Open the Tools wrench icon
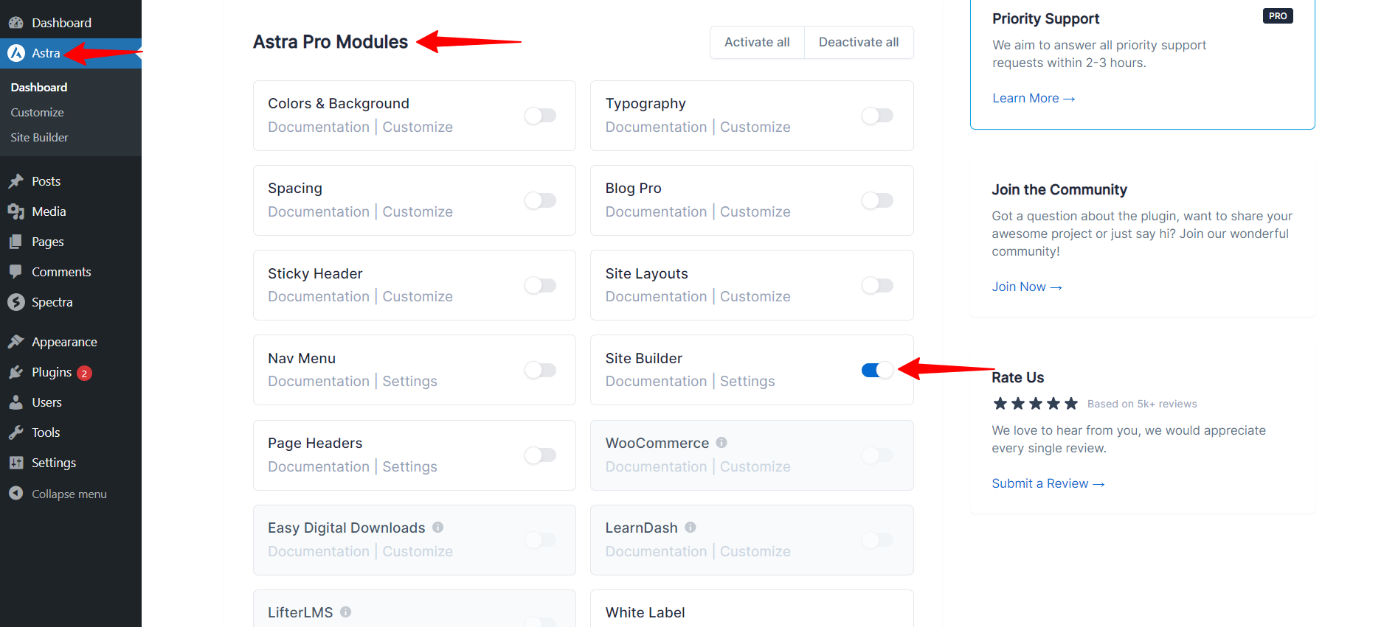Viewport: 1398px width, 627px height. pos(18,432)
